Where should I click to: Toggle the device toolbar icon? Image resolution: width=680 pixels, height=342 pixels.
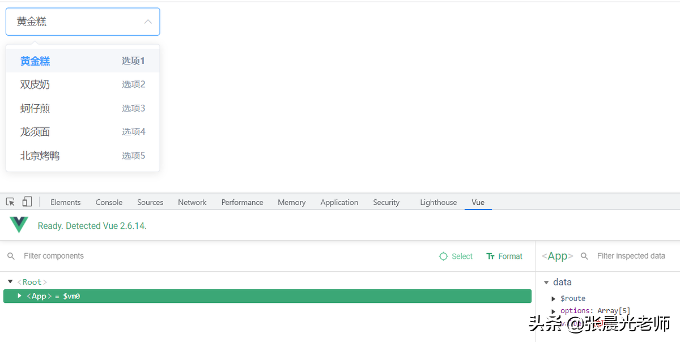pyautogui.click(x=27, y=202)
